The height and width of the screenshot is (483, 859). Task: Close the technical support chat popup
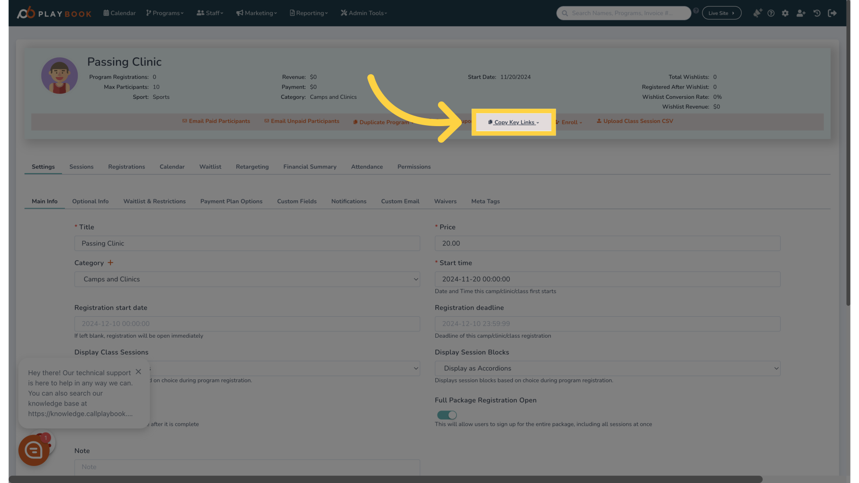[138, 372]
